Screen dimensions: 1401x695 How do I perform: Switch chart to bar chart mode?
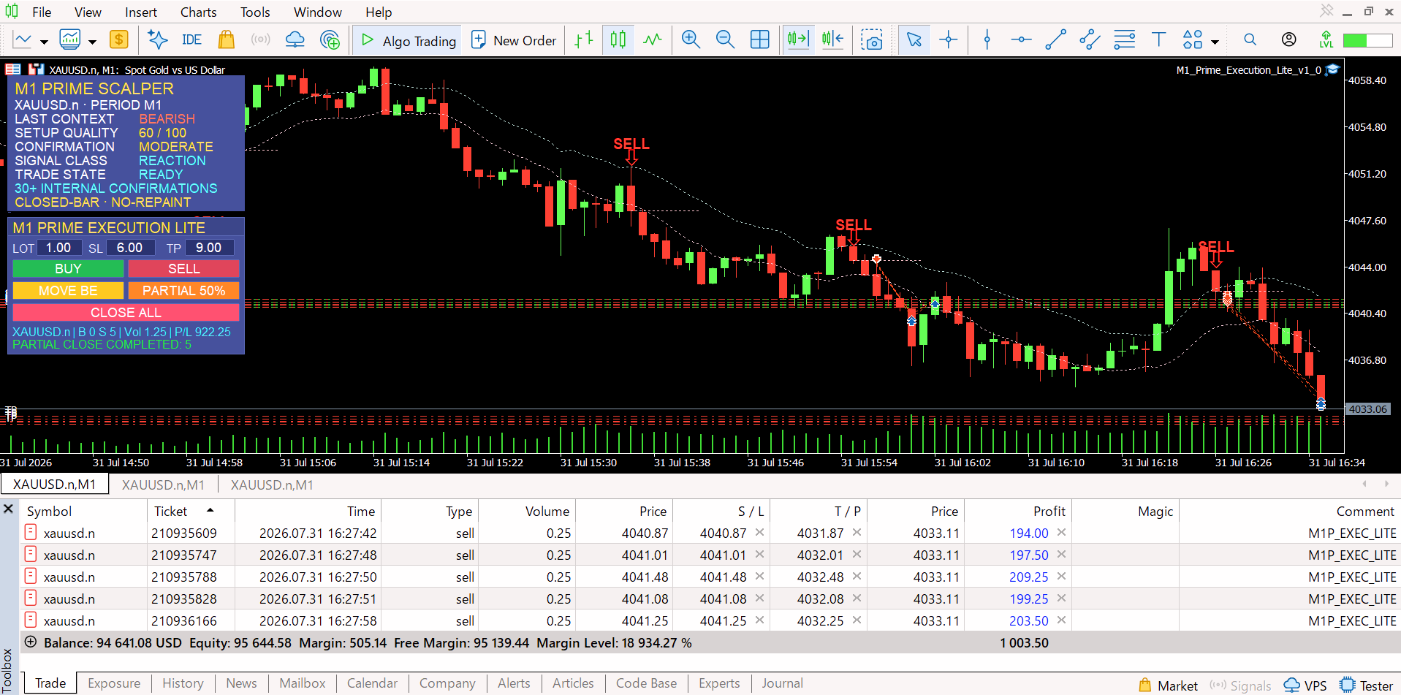click(x=583, y=39)
